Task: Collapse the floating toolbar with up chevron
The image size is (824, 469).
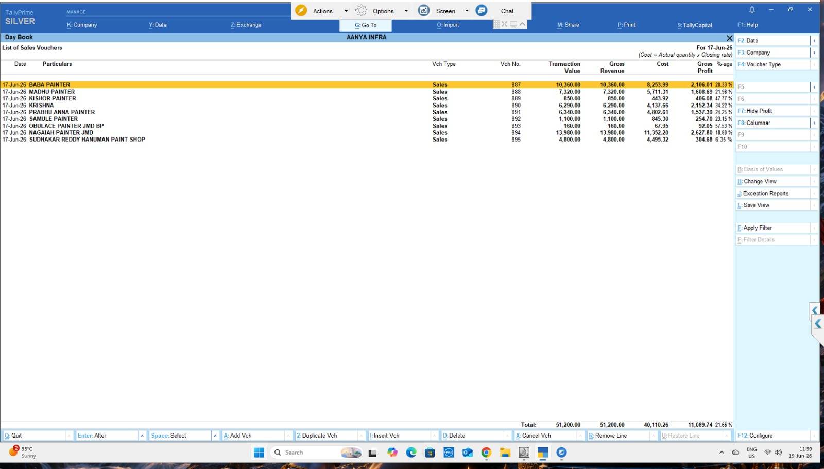Action: pyautogui.click(x=522, y=24)
